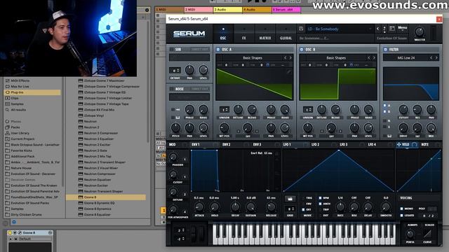Click the 3 Audio track header
Image resolution: width=449 pixels, height=252 pixels.
[x=227, y=10]
